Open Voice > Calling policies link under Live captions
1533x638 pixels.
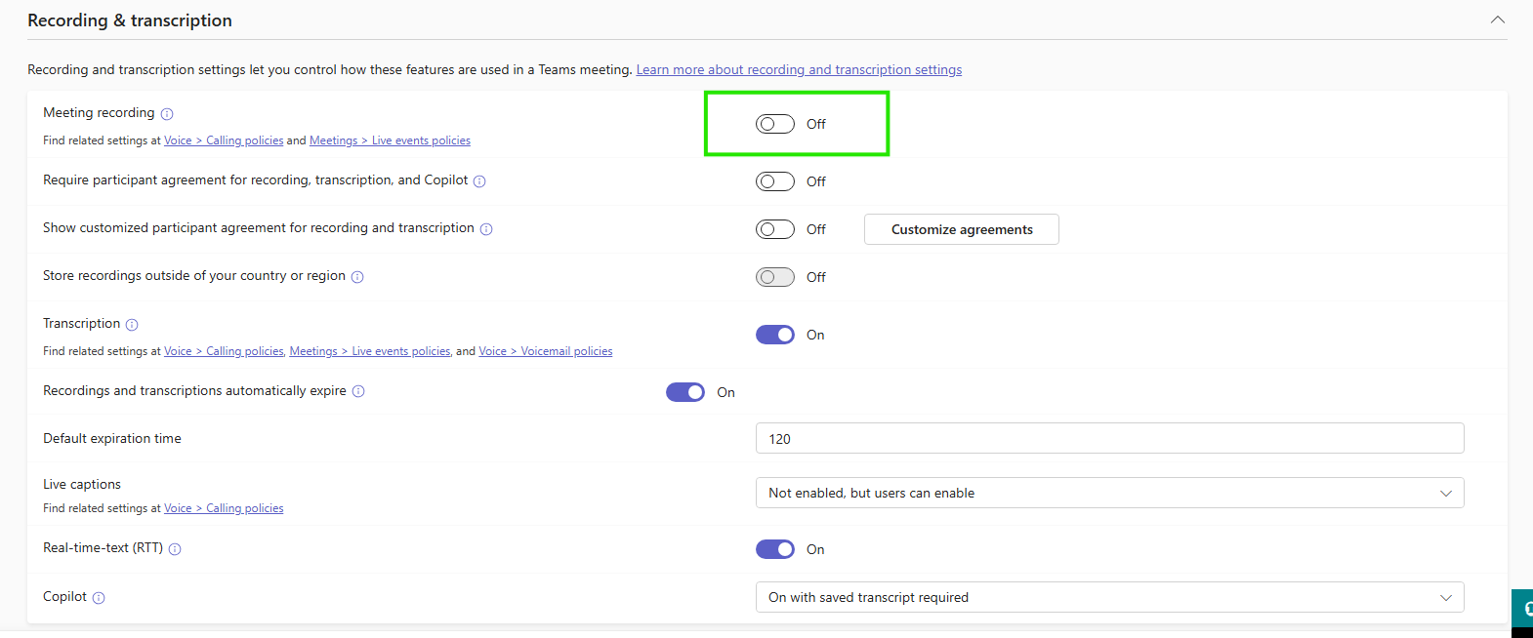point(224,508)
